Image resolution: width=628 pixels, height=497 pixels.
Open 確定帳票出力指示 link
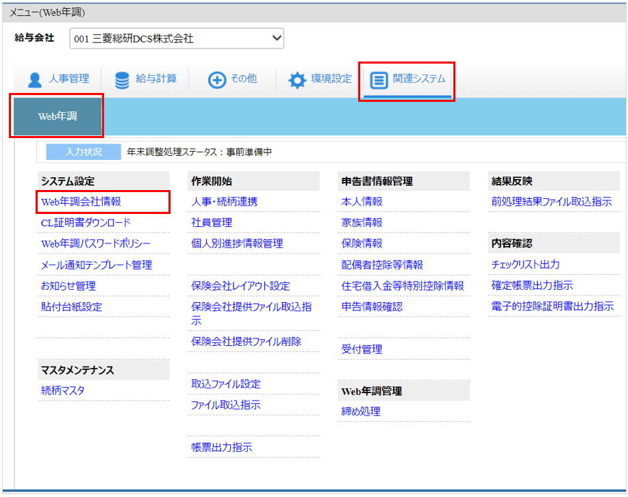tap(532, 286)
